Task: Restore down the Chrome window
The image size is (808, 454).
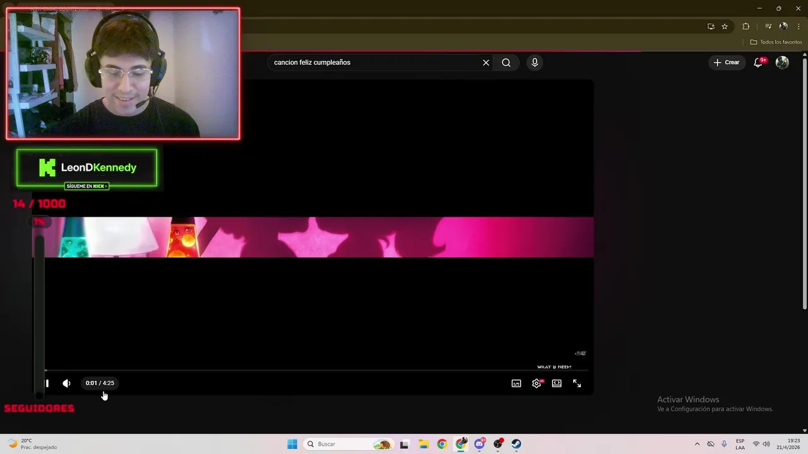Action: coord(778,8)
